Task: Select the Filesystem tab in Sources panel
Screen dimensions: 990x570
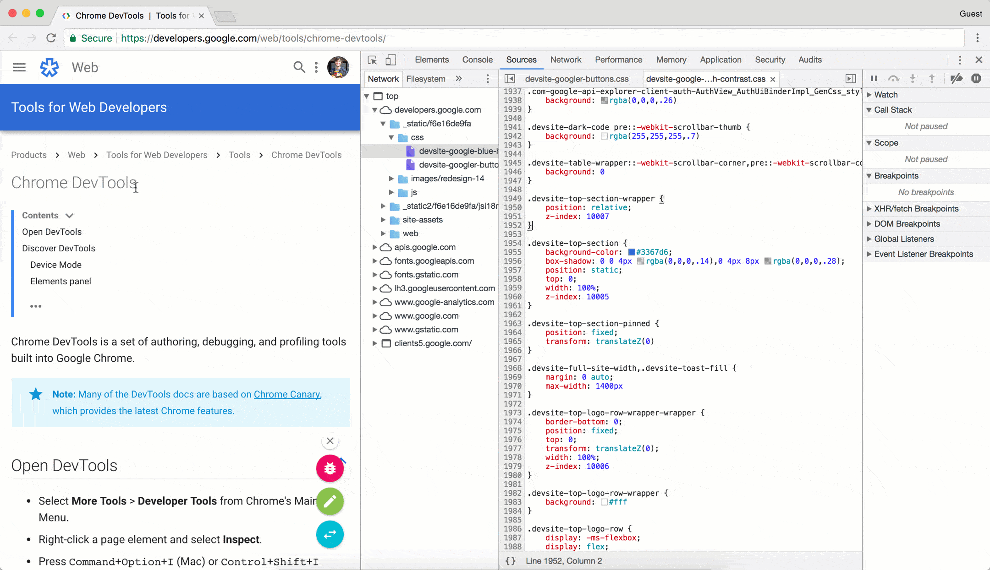Action: [425, 78]
